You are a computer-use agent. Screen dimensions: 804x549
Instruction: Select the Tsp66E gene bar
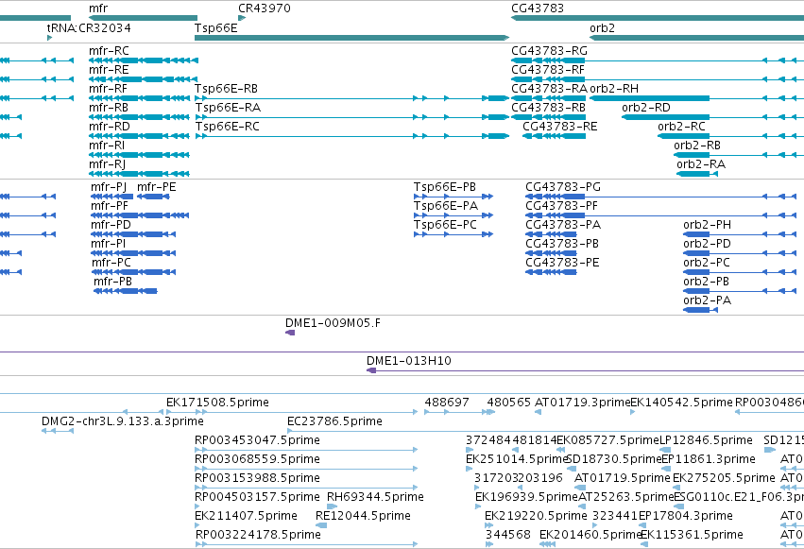coord(351,38)
